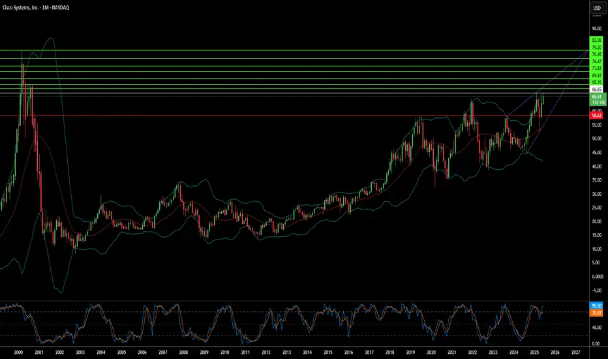Click the 2025 label on time axis
Image resolution: width=608 pixels, height=359 pixels.
click(x=534, y=352)
